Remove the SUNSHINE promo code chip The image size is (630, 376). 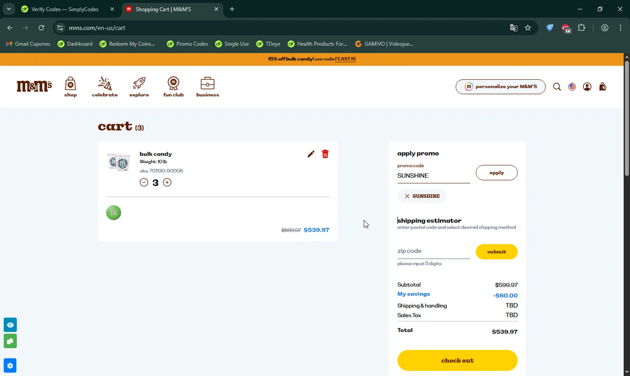[407, 196]
